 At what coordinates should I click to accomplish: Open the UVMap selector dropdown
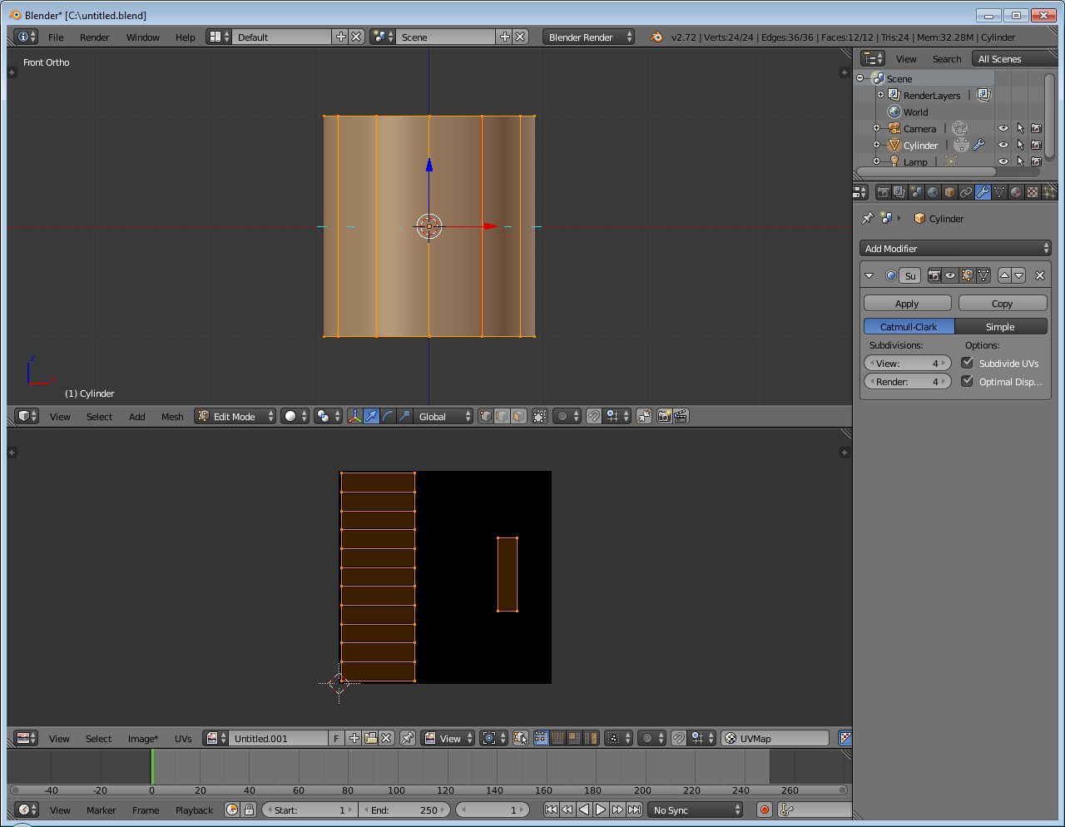coord(775,738)
